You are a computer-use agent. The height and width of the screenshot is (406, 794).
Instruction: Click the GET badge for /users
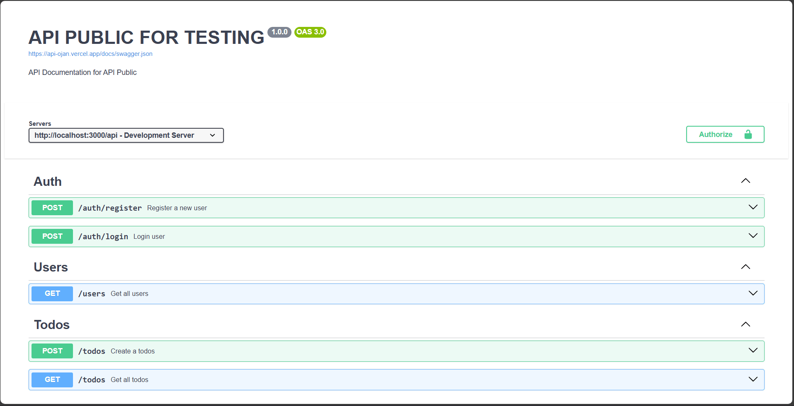point(52,293)
